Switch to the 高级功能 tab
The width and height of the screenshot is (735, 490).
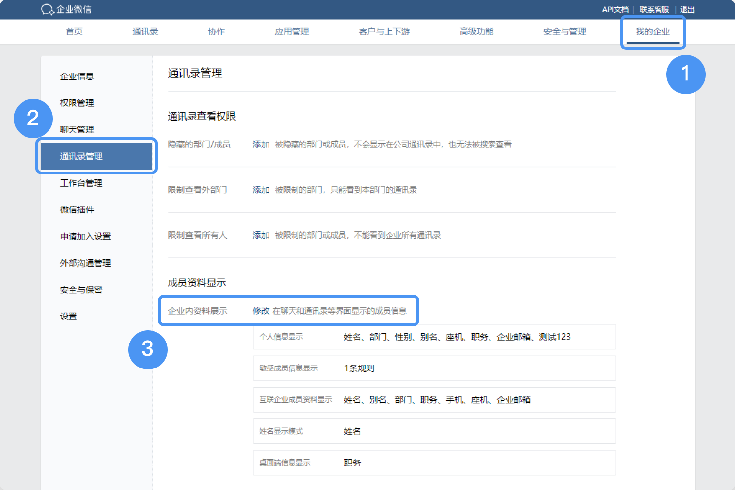tap(476, 32)
